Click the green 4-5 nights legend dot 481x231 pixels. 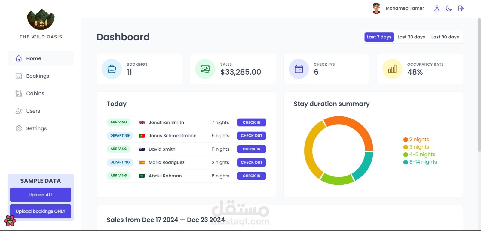(406, 154)
